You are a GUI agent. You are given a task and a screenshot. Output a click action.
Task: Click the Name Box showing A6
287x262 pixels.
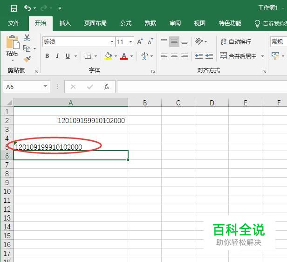23,87
